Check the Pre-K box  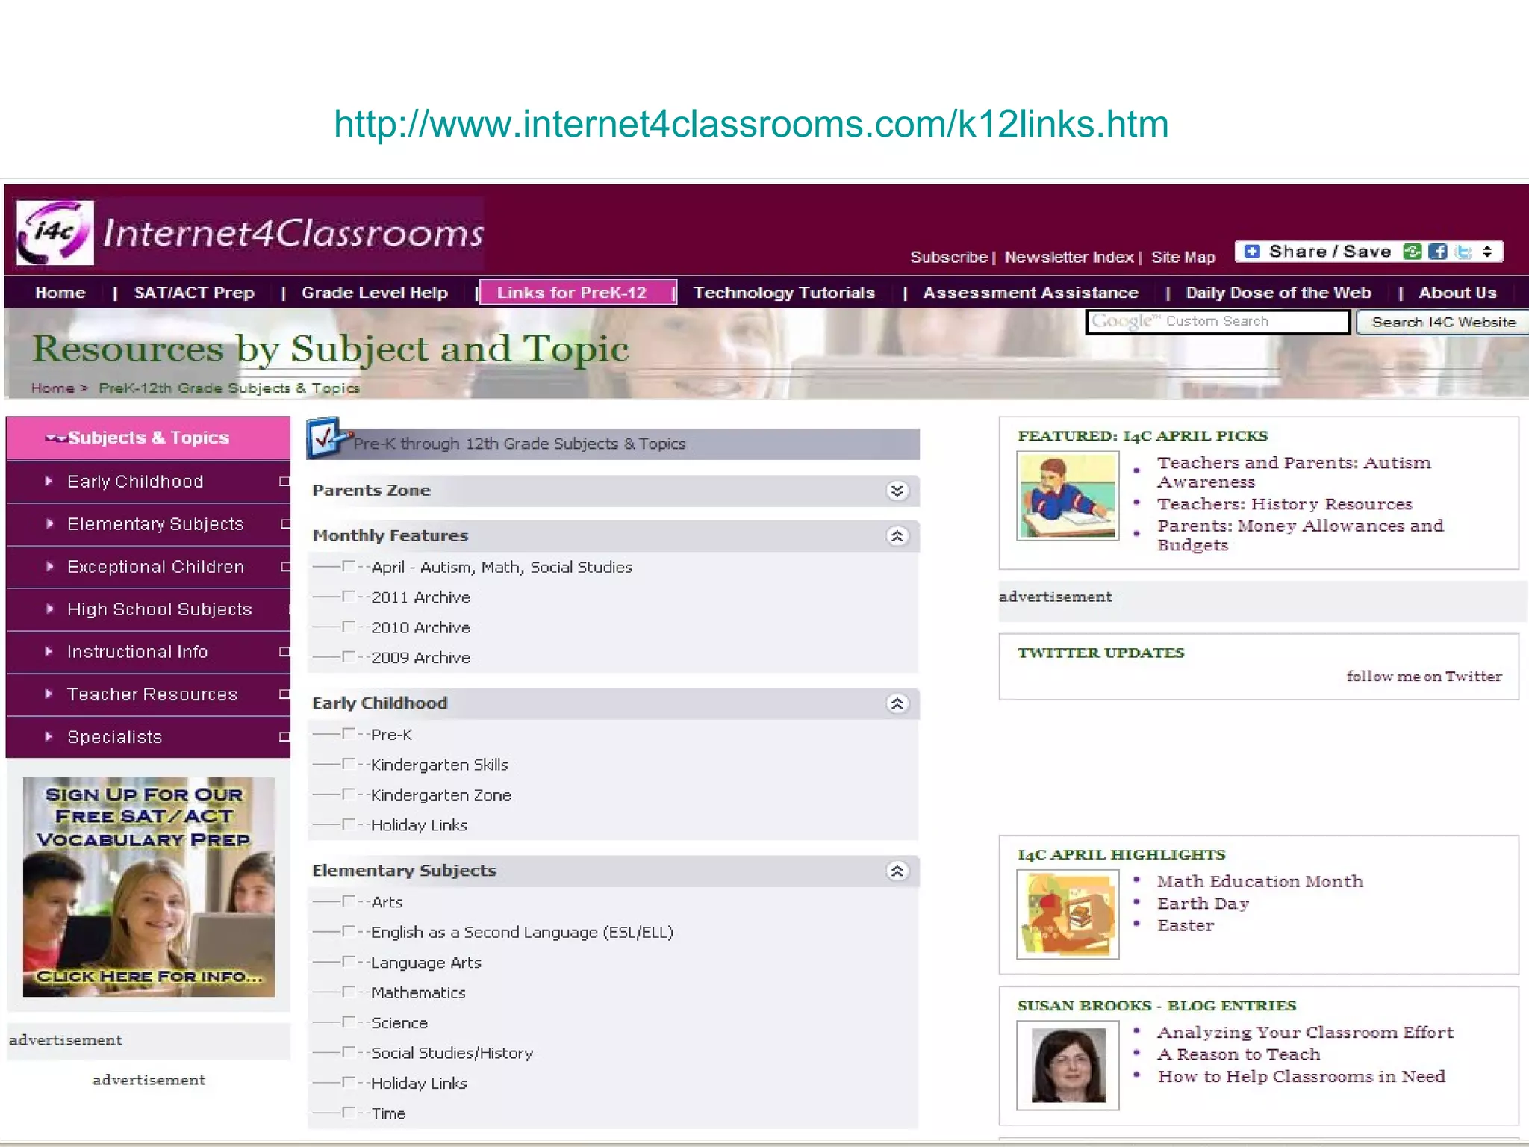[349, 734]
